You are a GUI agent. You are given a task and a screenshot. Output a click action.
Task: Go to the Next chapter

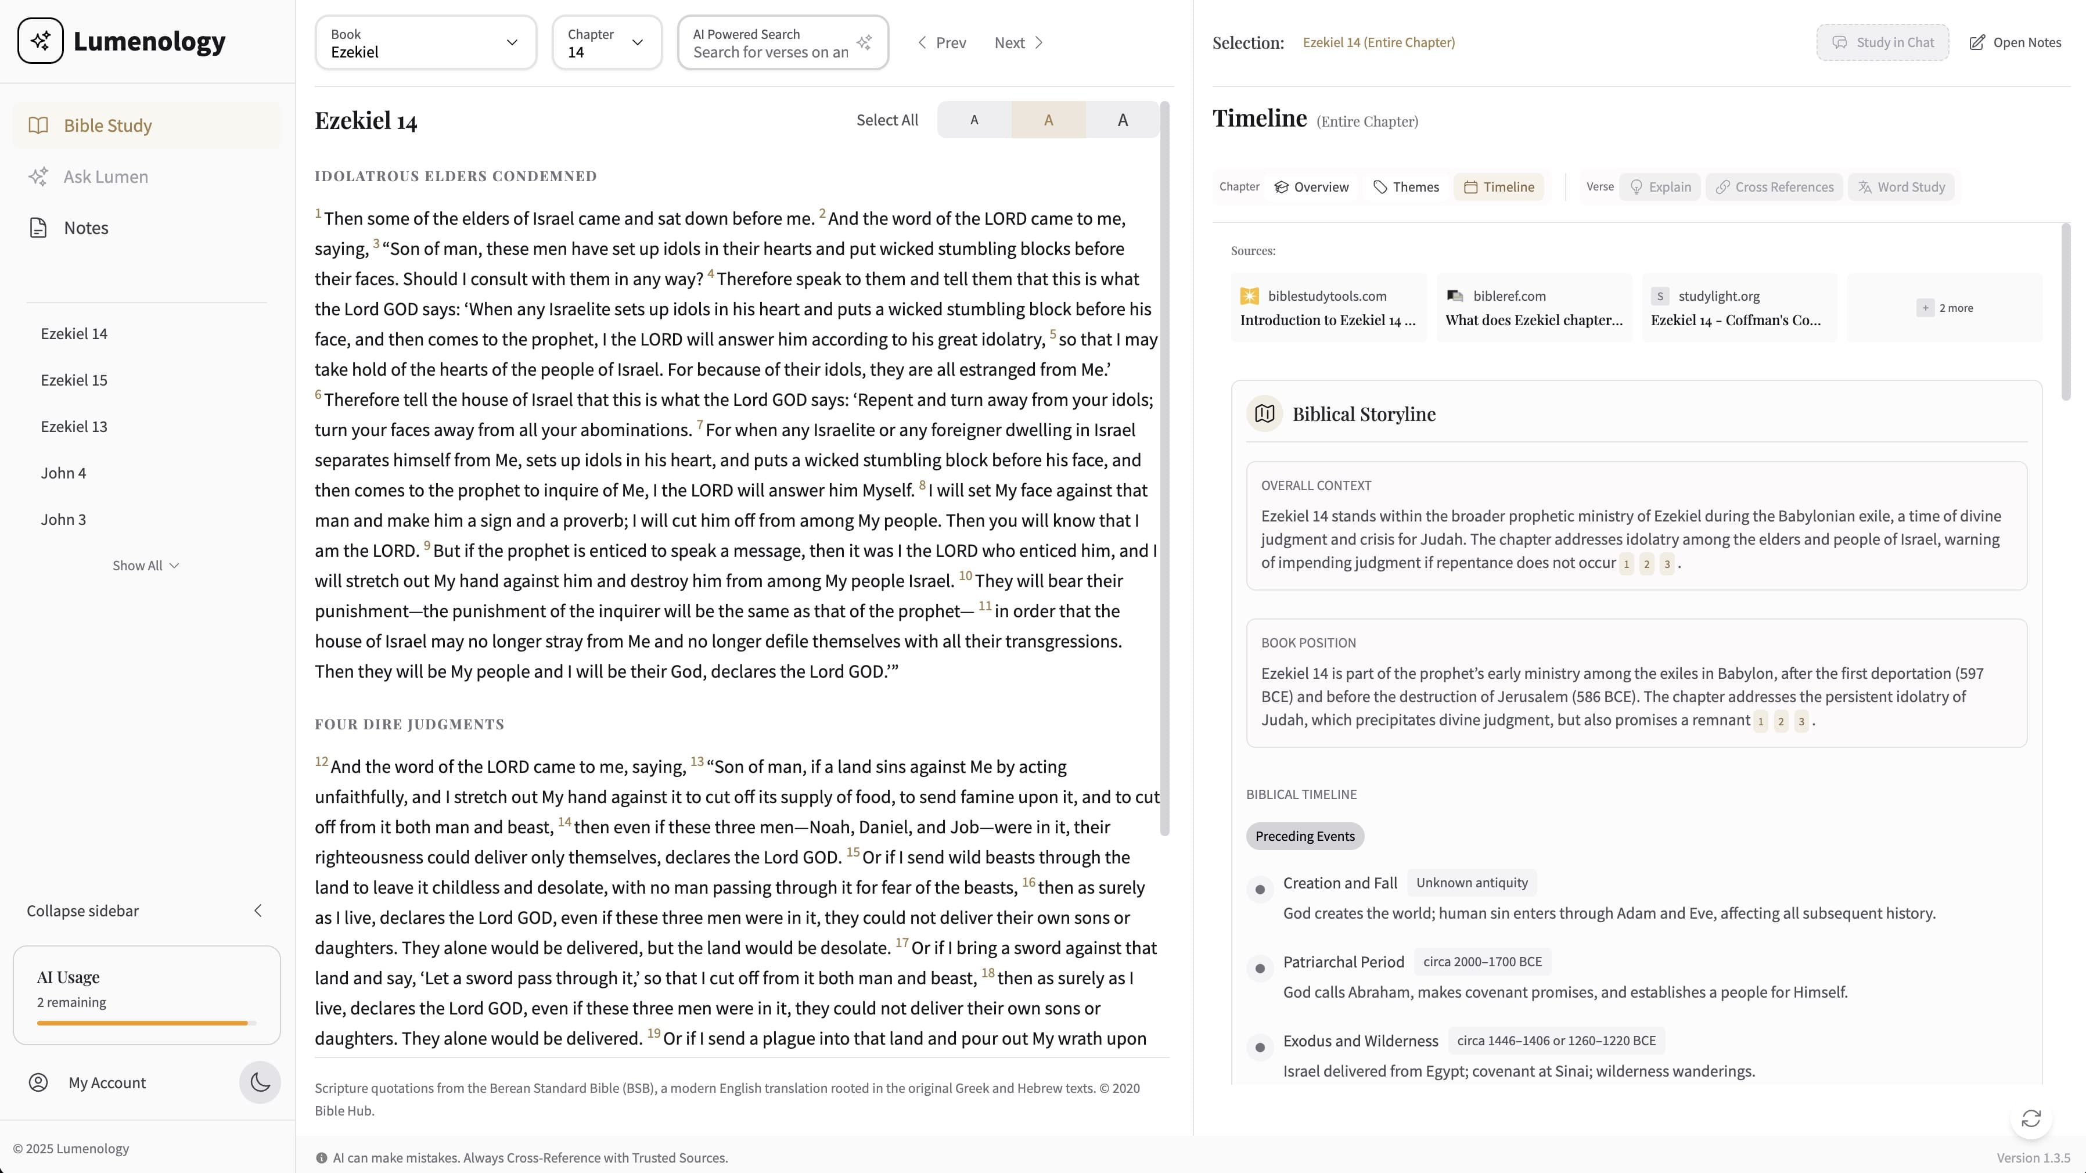click(1019, 42)
